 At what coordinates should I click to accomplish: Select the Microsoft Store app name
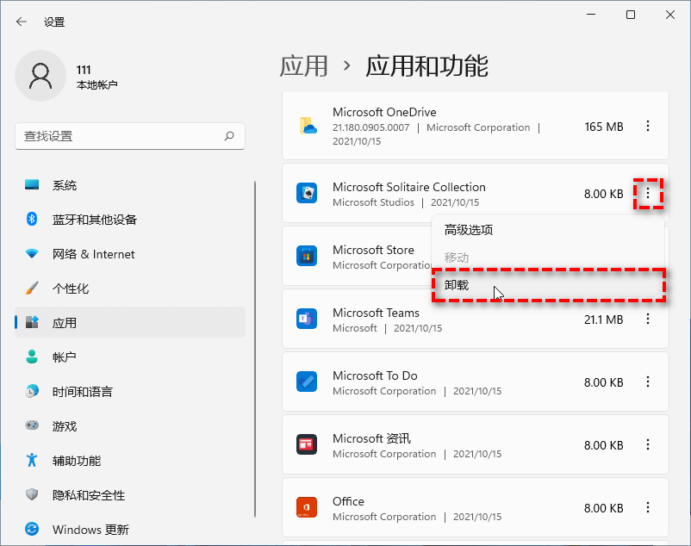coord(373,250)
